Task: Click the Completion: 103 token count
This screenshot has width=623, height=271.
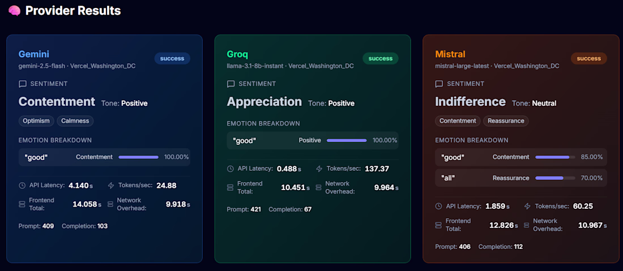Action: point(84,226)
